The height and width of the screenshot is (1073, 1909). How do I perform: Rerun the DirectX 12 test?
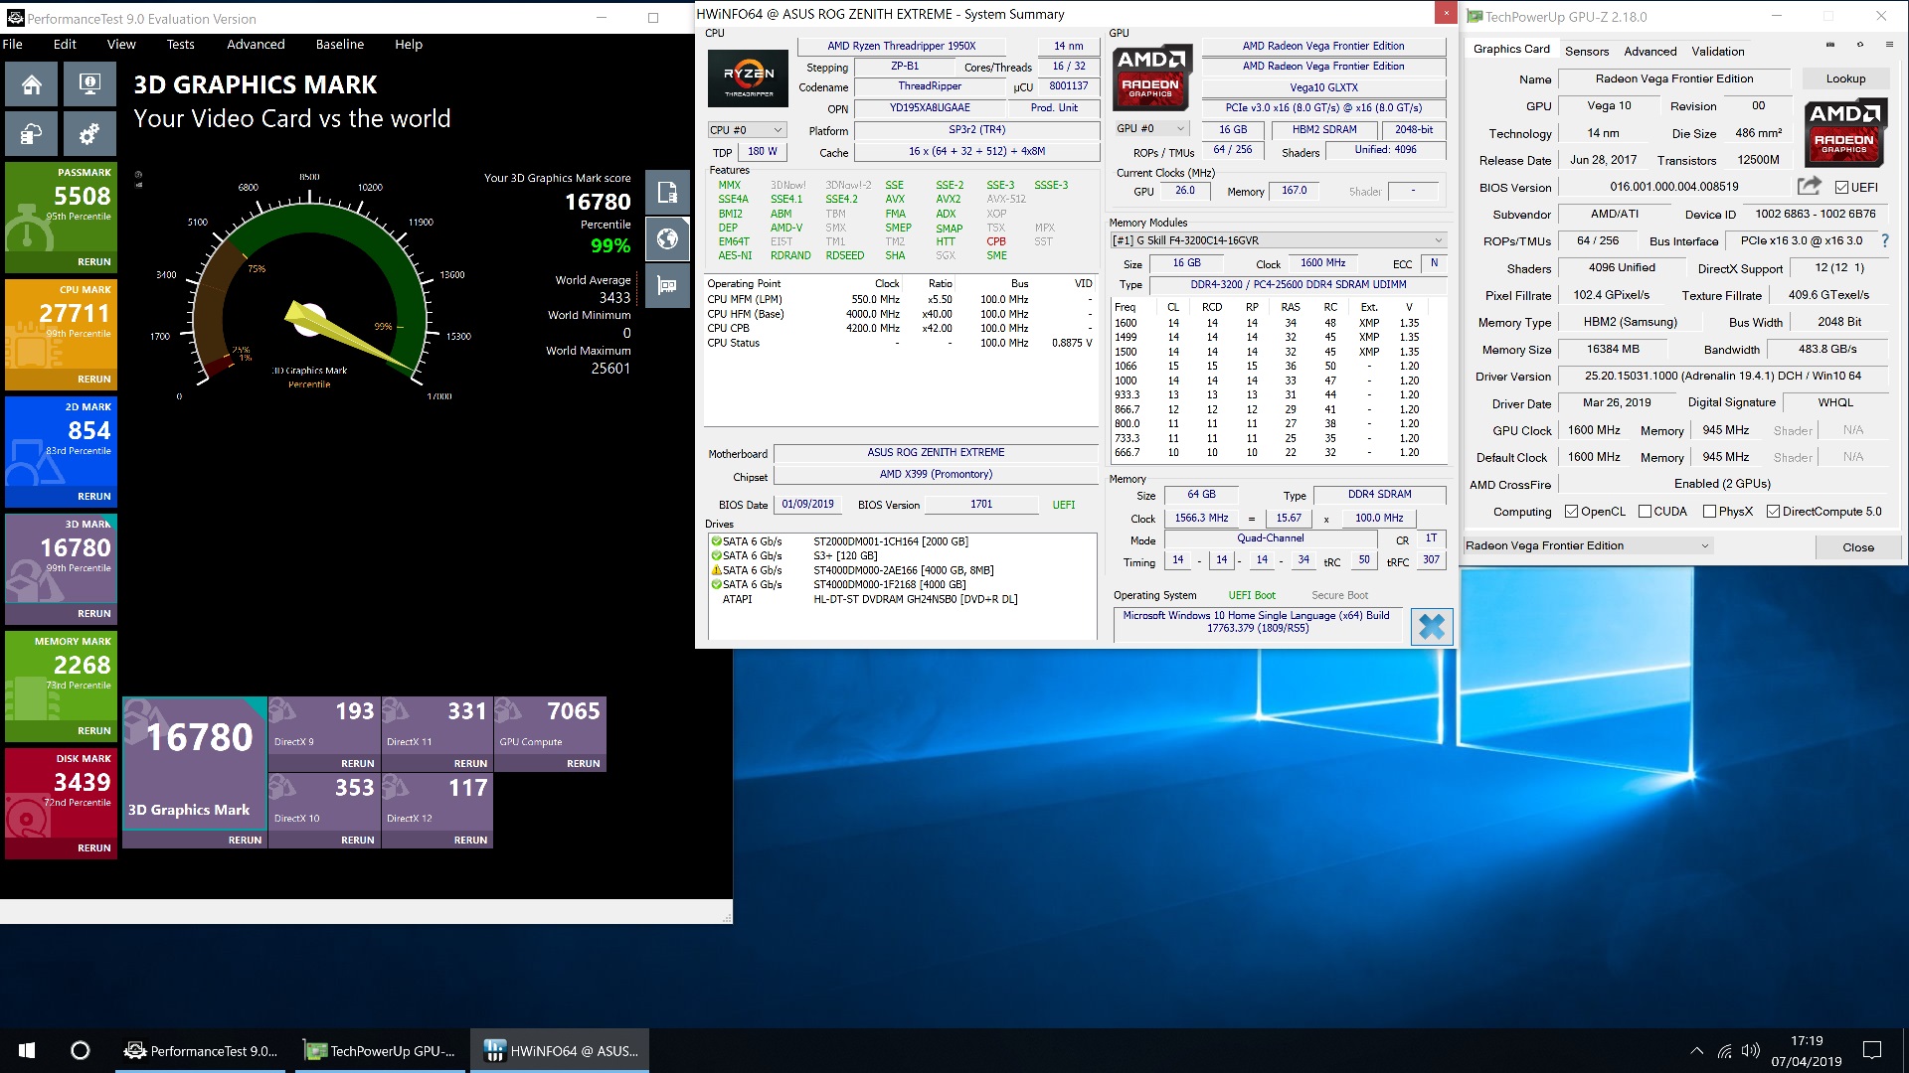[x=471, y=841]
